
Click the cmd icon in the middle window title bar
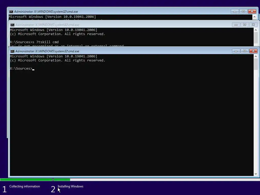click(x=12, y=25)
